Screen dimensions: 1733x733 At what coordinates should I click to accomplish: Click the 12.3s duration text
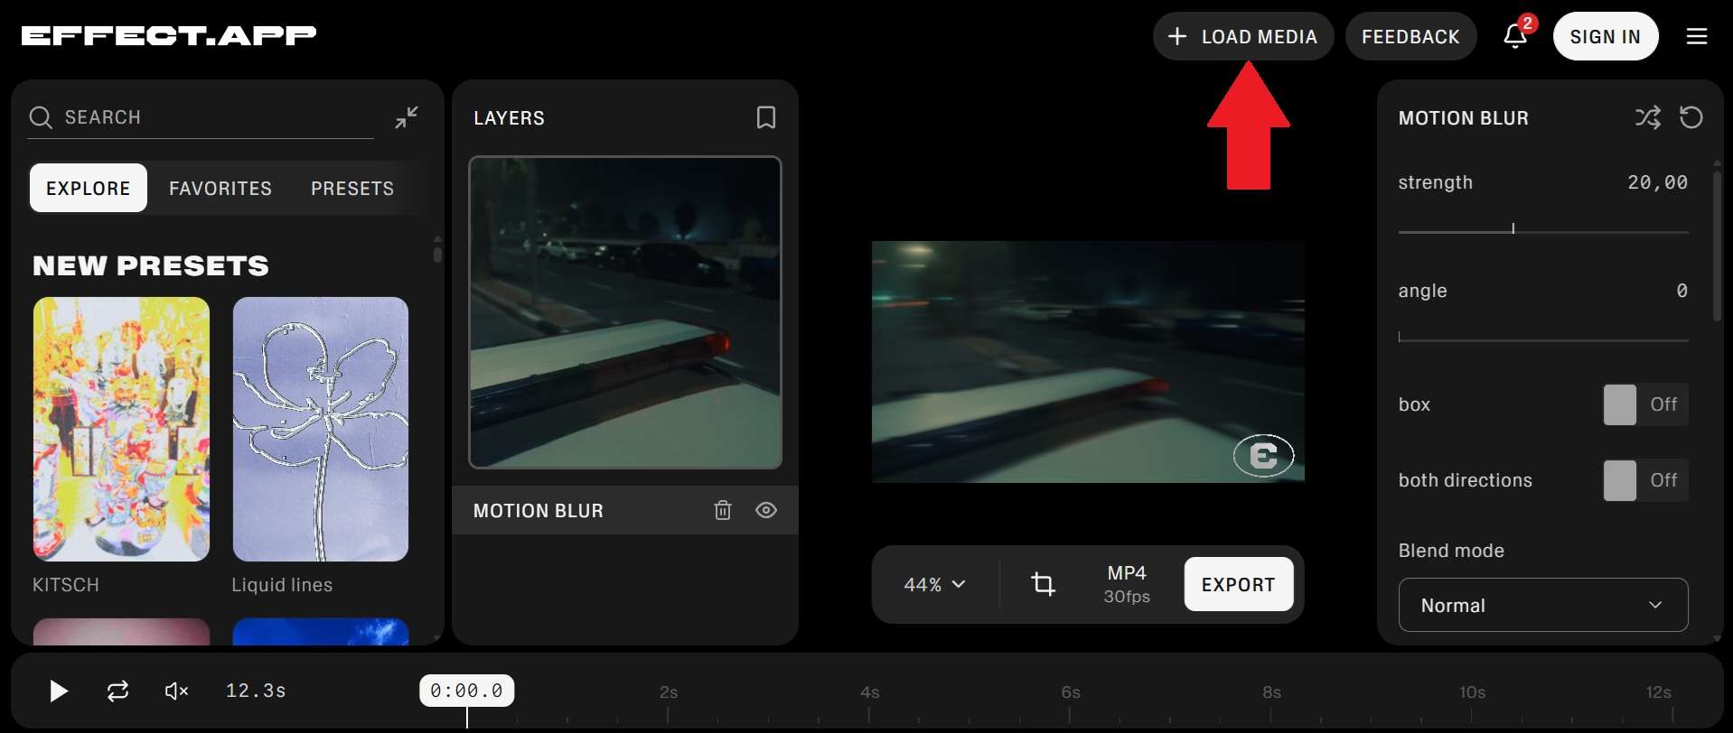tap(256, 691)
